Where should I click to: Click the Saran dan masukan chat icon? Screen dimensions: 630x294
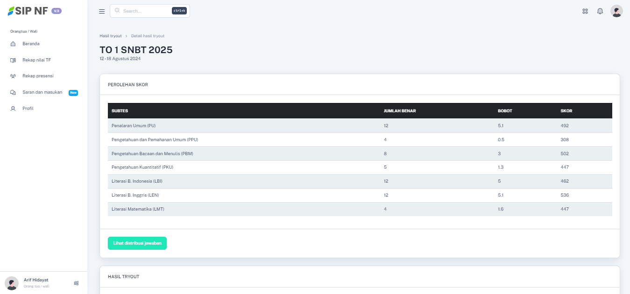point(13,92)
